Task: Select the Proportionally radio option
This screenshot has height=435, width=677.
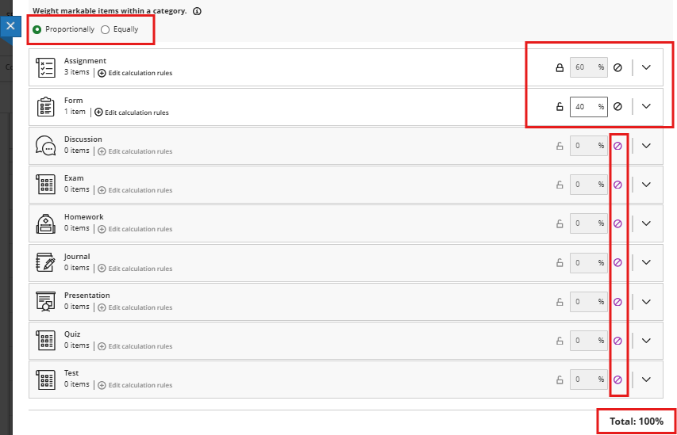Action: (x=37, y=29)
